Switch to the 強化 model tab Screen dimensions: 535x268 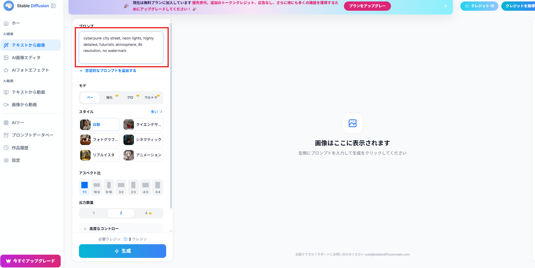(109, 98)
